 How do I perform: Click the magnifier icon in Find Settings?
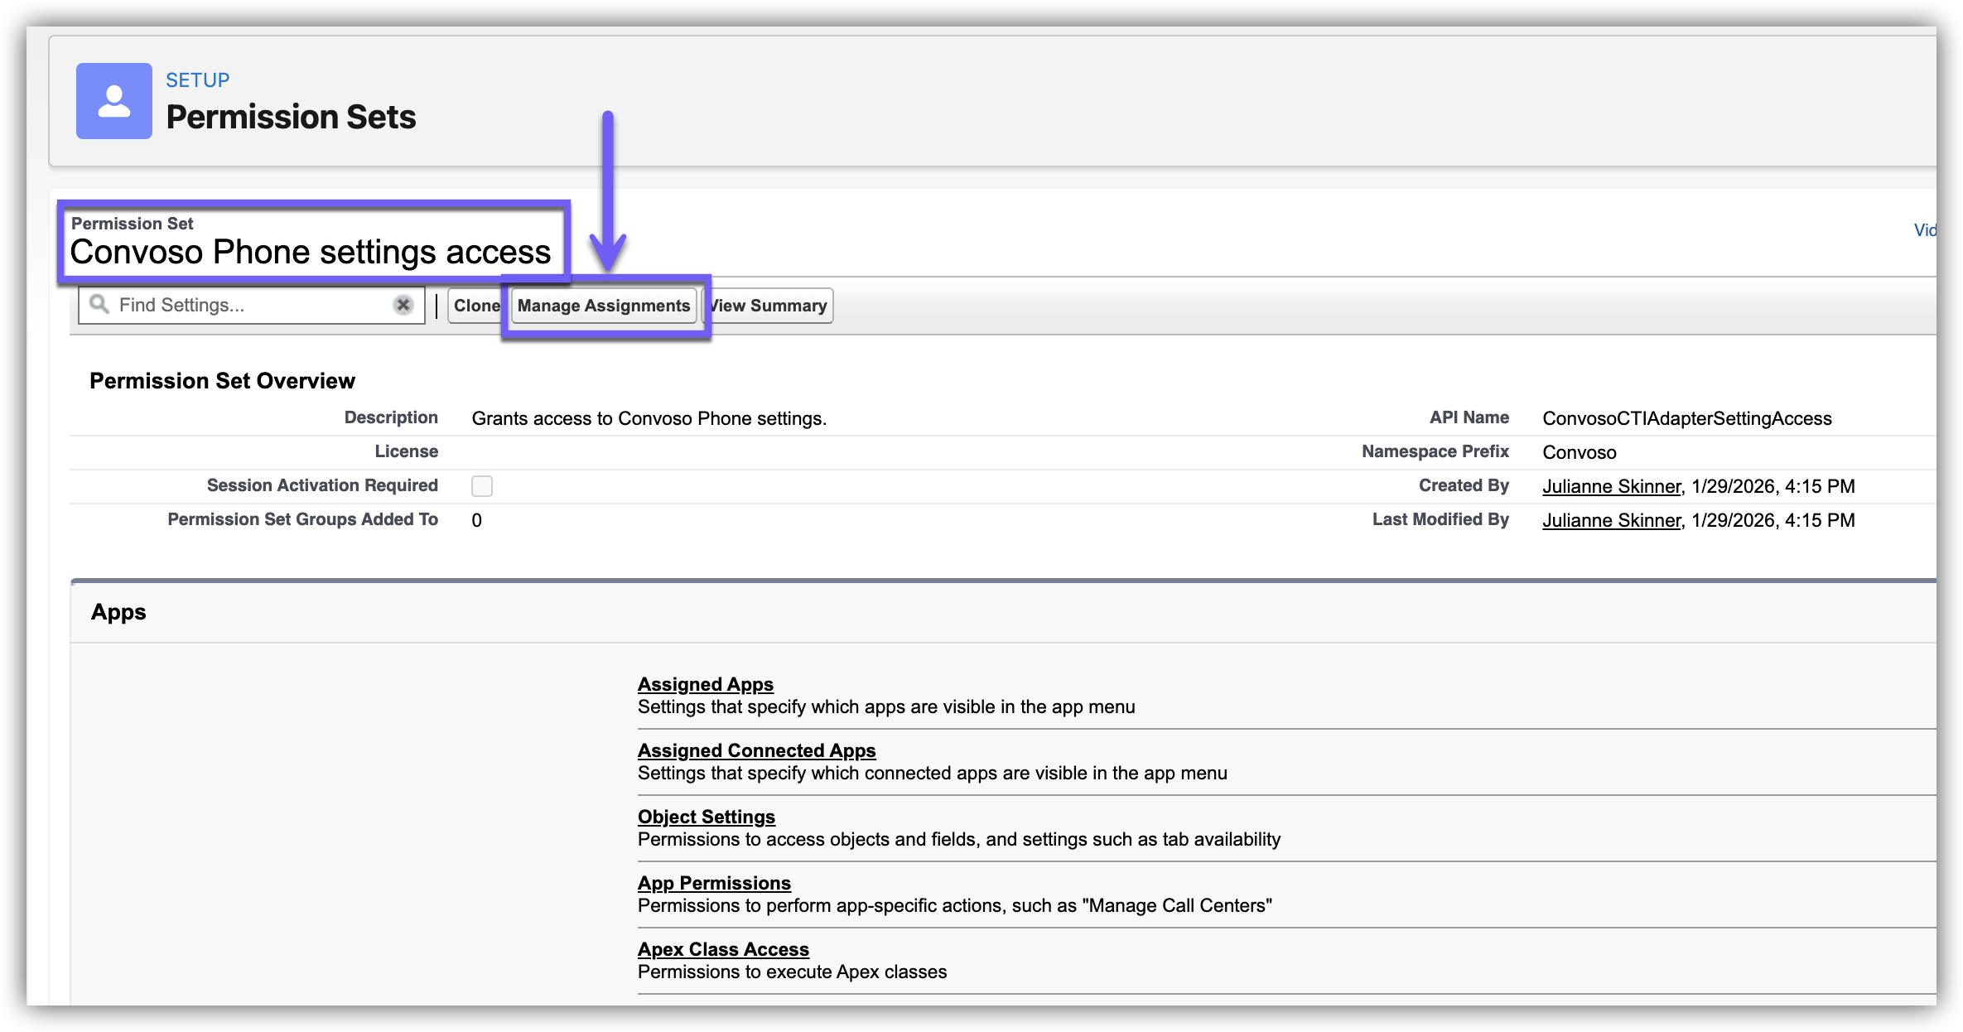(99, 304)
